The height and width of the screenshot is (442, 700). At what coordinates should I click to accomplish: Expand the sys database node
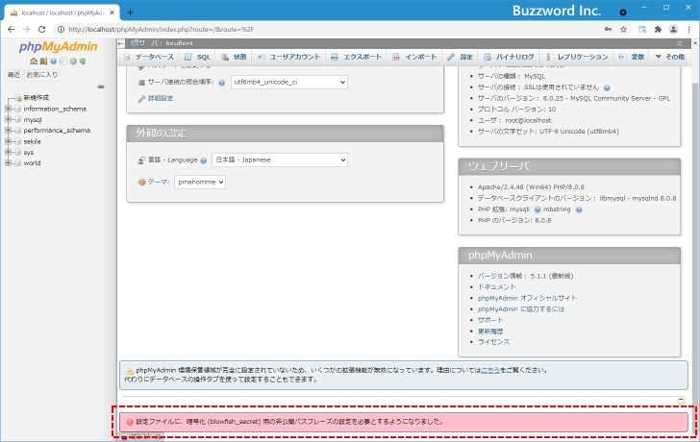click(8, 152)
